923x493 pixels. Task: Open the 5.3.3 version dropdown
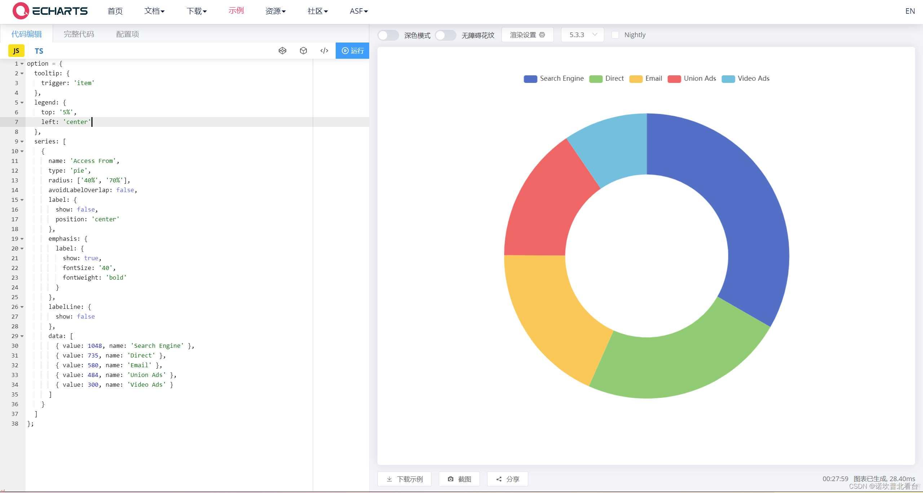[x=582, y=35]
